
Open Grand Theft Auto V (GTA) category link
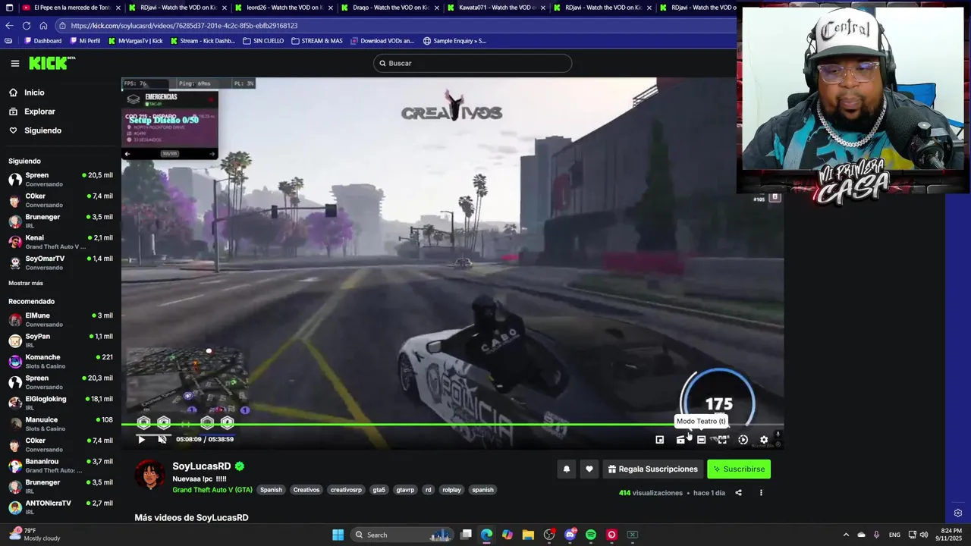click(212, 490)
